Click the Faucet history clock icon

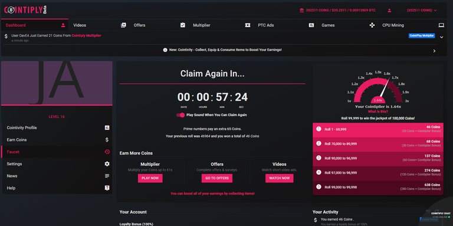[x=107, y=152]
